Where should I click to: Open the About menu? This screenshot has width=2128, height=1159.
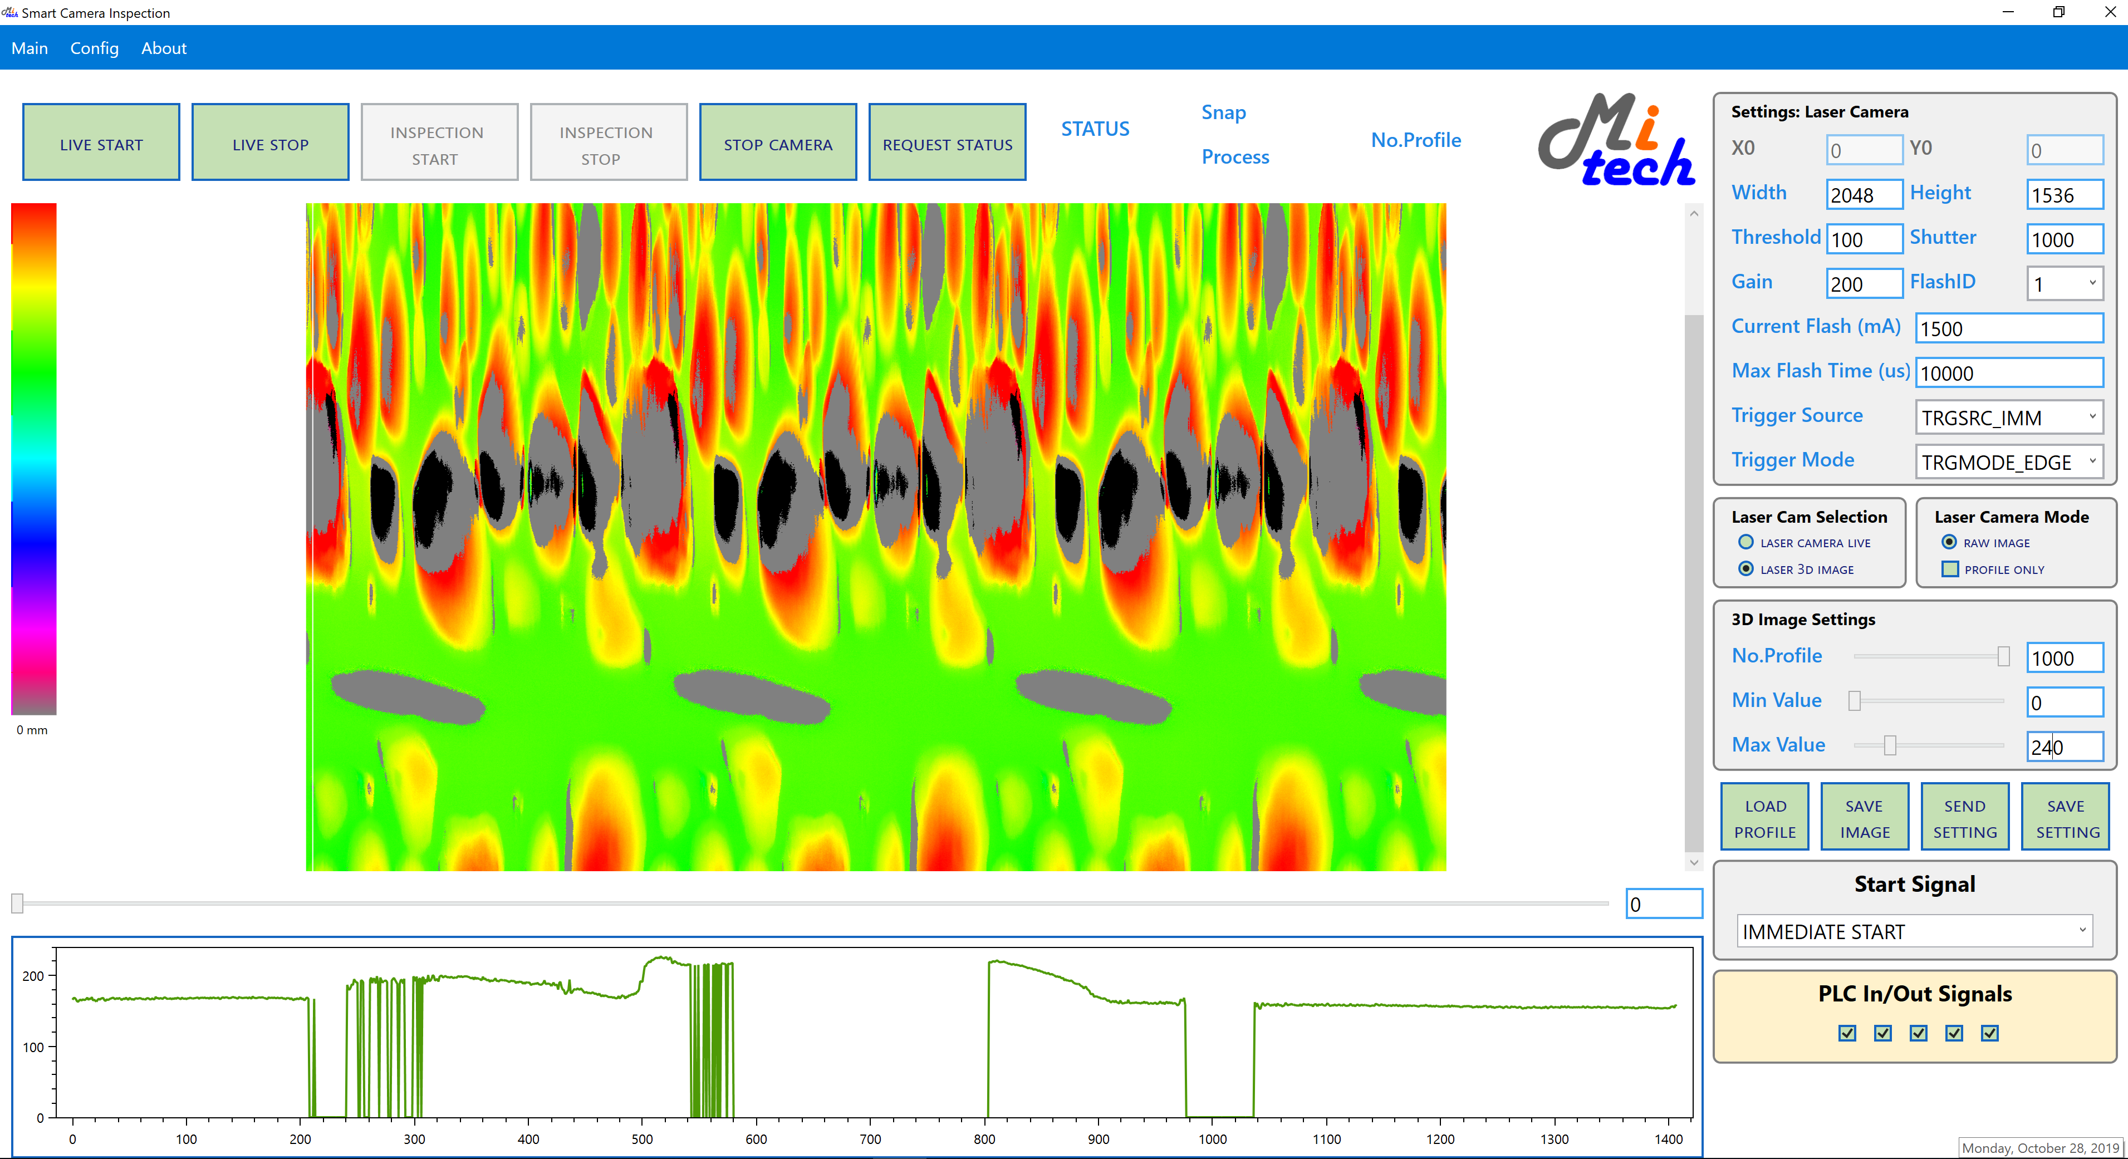(x=164, y=48)
